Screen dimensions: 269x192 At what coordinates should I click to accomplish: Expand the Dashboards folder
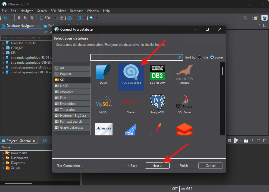[3, 158]
